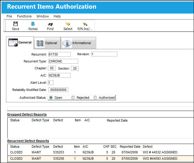Image resolution: width=194 pixels, height=163 pixels.
Task: Open the File menu
Action: [x=9, y=16]
